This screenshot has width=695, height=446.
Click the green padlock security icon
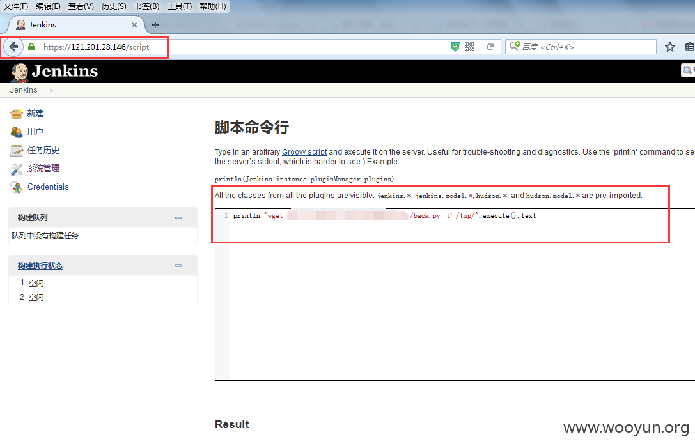(31, 47)
